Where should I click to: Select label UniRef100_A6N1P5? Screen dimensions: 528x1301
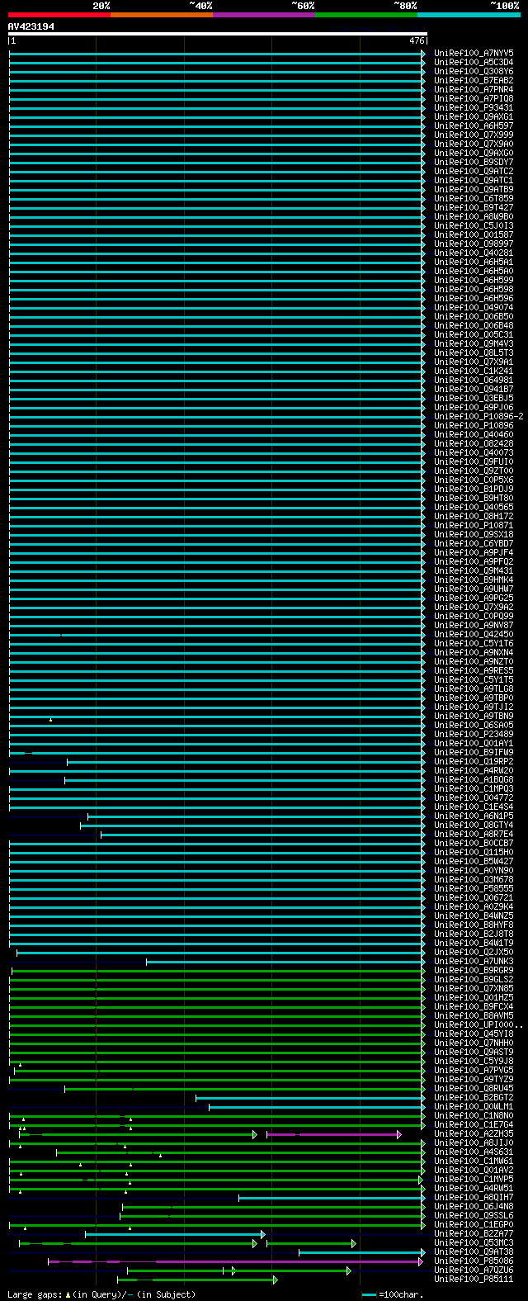pos(474,816)
